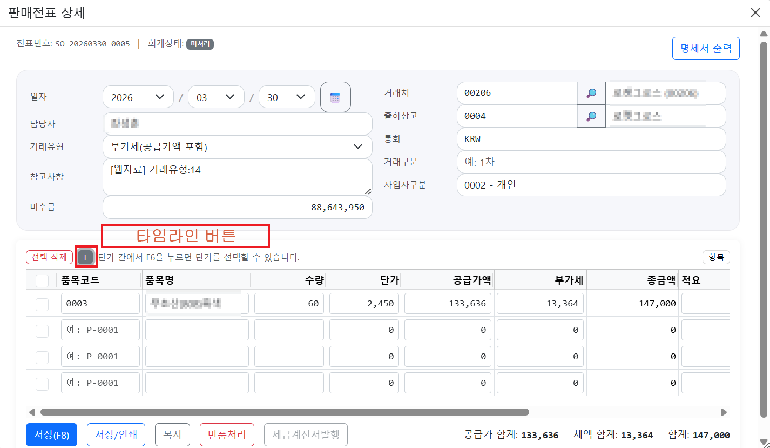Toggle the select-all checkbox in table header
The width and height of the screenshot is (770, 448).
42,280
